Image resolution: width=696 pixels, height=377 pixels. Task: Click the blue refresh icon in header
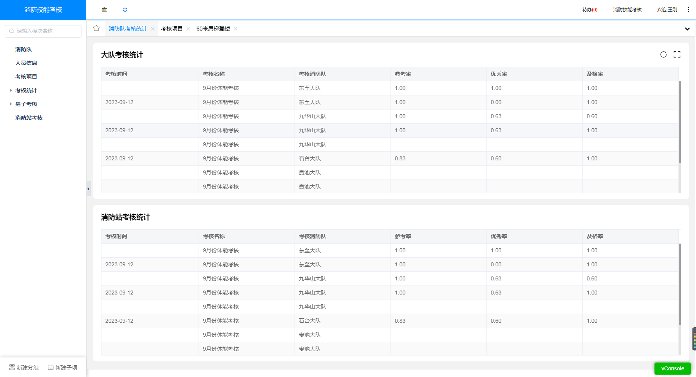125,10
